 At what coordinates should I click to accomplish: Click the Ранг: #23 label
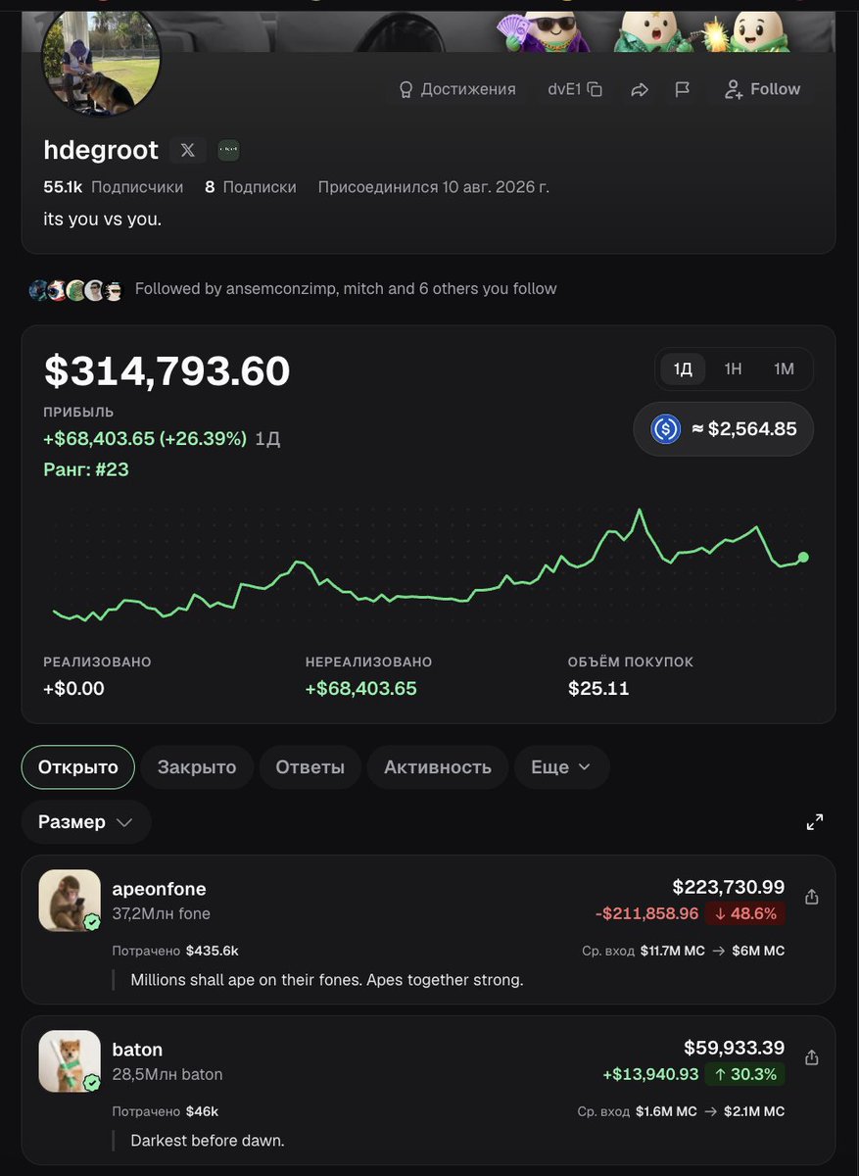pyautogui.click(x=86, y=469)
